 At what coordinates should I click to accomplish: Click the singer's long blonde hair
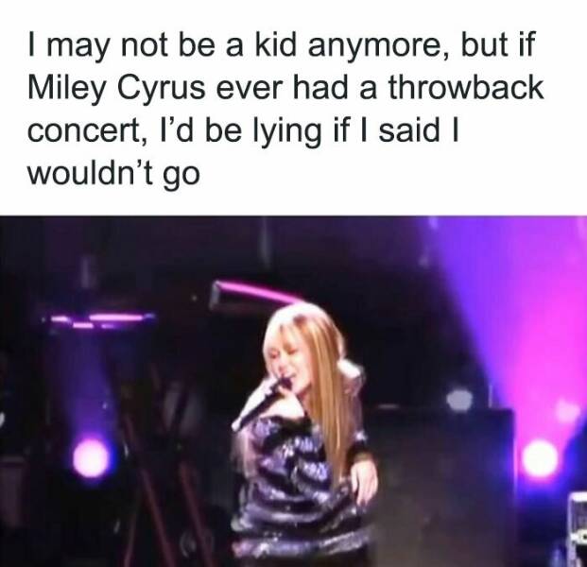(321, 380)
